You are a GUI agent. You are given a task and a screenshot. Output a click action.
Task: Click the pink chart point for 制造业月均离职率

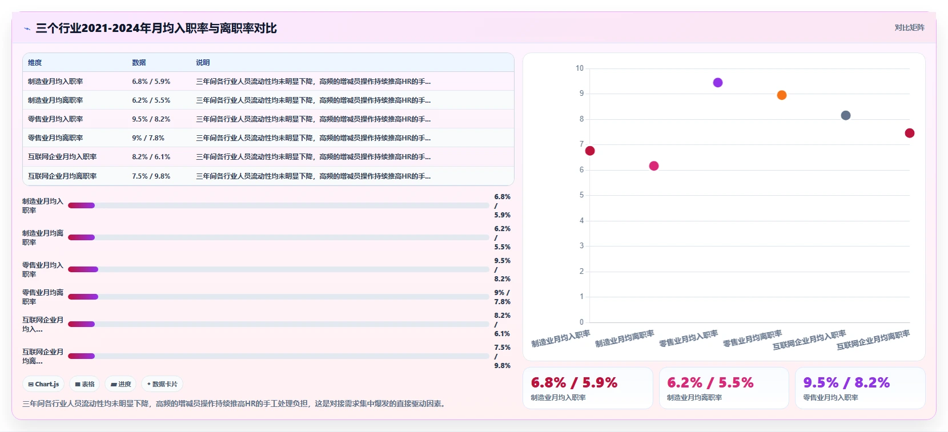coord(654,165)
